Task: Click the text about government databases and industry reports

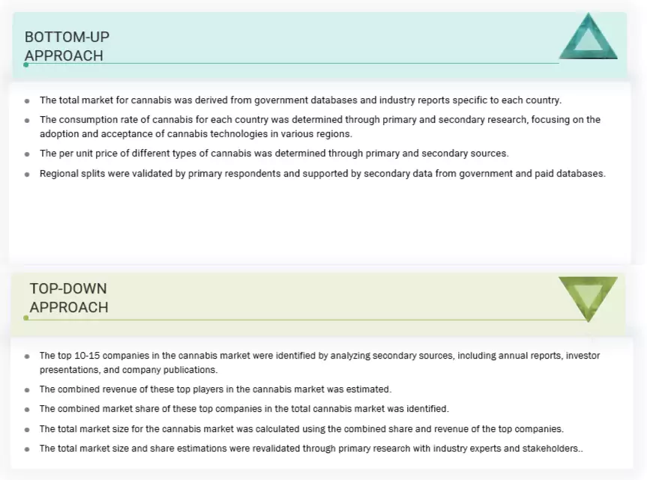Action: pyautogui.click(x=300, y=100)
